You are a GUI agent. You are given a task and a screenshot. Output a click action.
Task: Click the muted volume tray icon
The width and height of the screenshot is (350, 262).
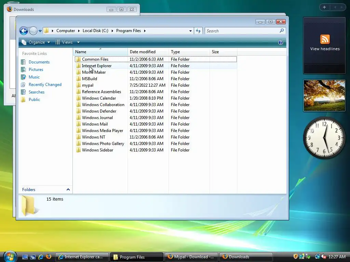(x=324, y=257)
